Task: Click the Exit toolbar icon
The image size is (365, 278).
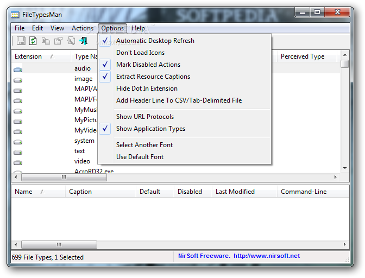Action: [83, 41]
